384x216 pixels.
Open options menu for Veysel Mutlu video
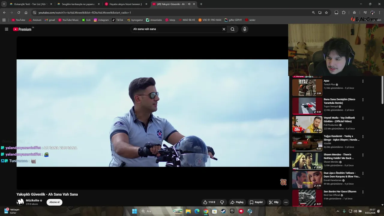363,118
